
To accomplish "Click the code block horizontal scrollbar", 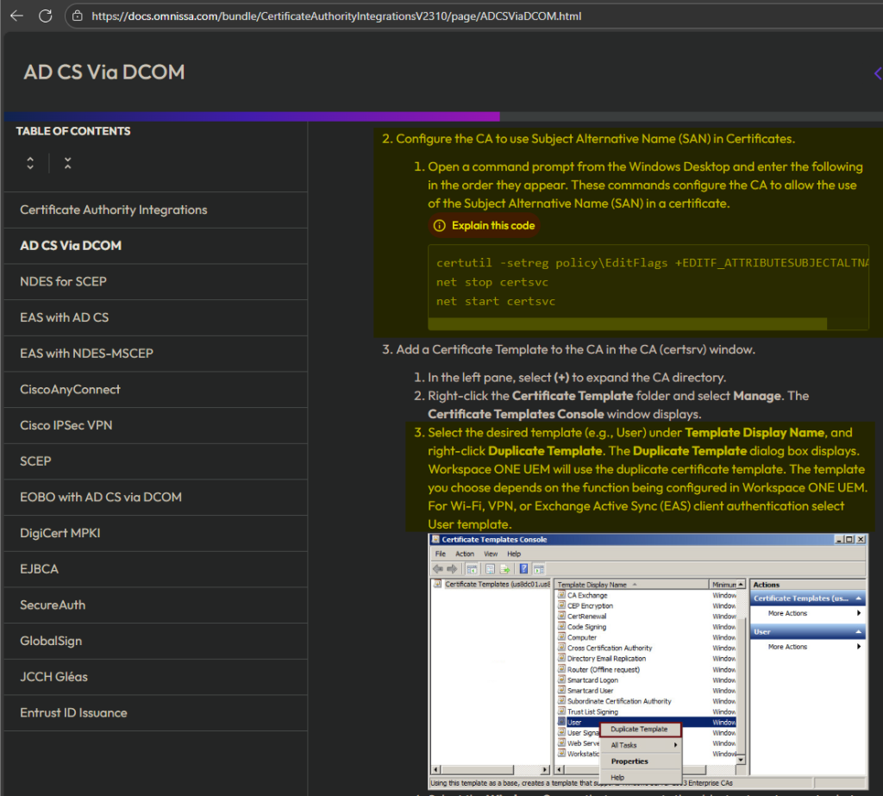I will pyautogui.click(x=626, y=323).
